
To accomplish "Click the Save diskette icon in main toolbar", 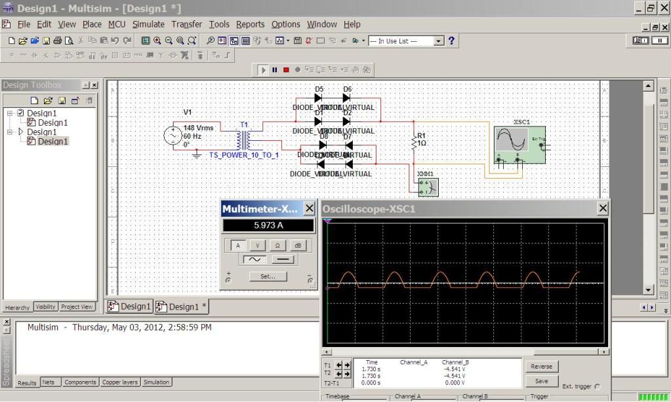I will 46,41.
